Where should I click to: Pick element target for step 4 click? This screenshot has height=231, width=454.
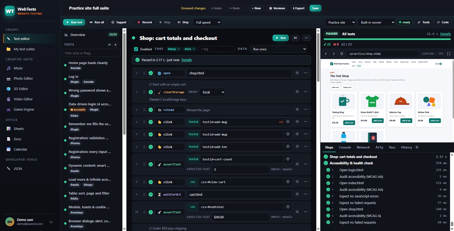click(288, 122)
